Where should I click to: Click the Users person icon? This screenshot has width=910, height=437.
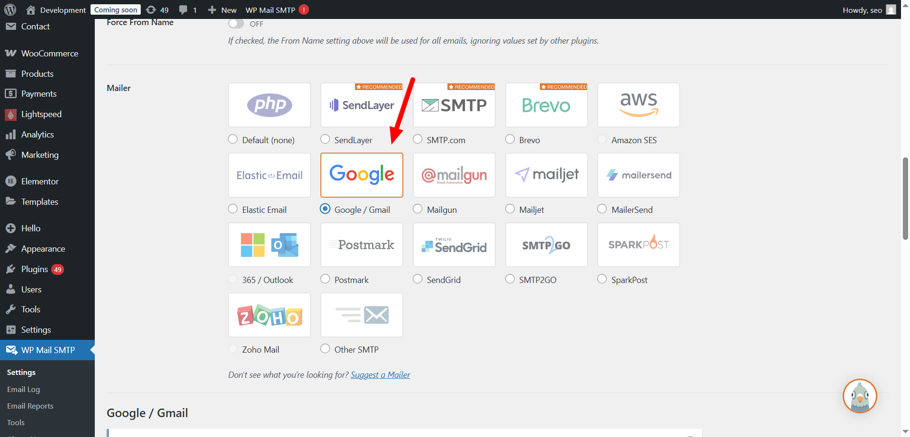point(10,289)
